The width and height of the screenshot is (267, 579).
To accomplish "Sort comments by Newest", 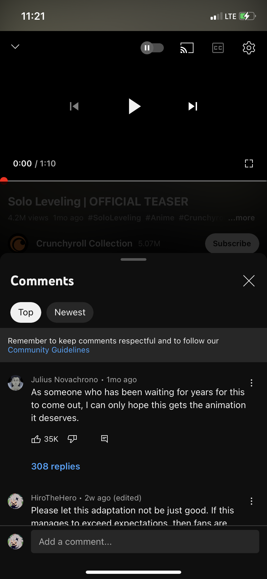I will (x=70, y=312).
